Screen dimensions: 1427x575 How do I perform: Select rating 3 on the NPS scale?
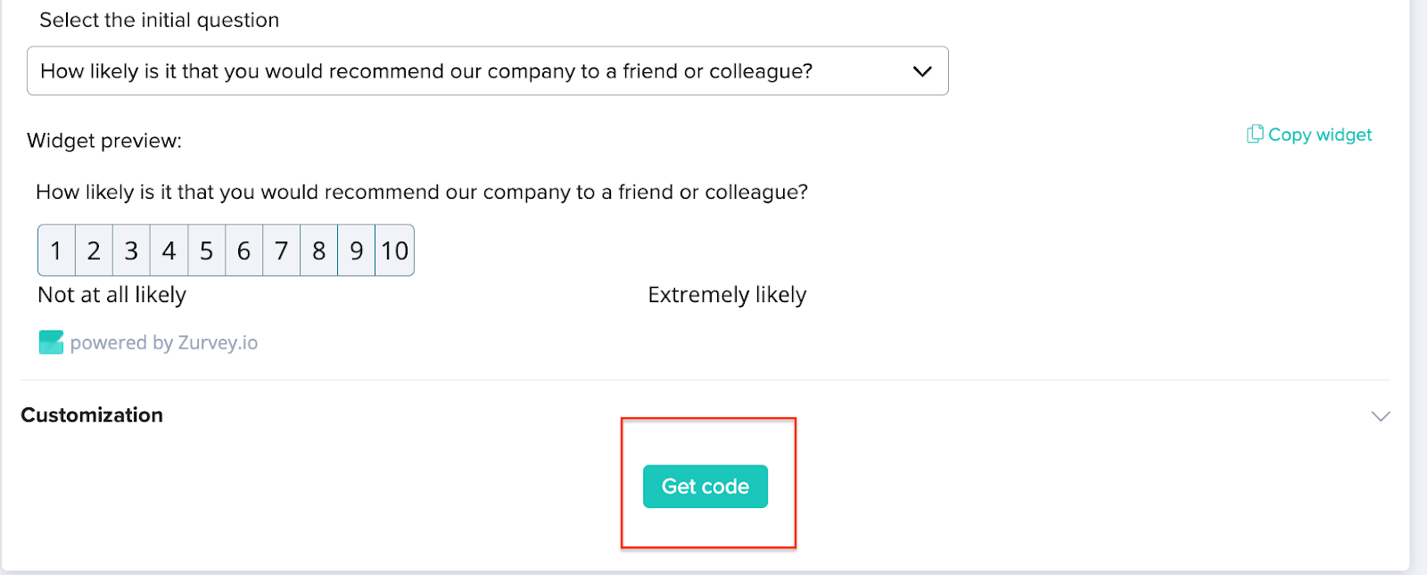click(131, 251)
